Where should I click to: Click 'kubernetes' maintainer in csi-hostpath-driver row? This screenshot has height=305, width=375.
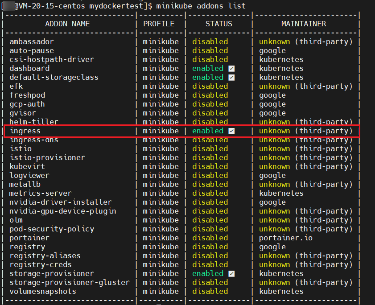281,60
